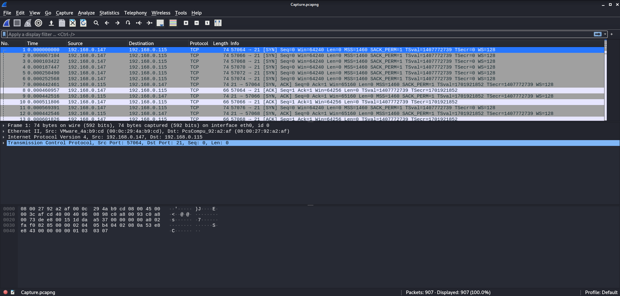Open the Help menu
Image resolution: width=620 pixels, height=296 pixels.
pos(197,13)
